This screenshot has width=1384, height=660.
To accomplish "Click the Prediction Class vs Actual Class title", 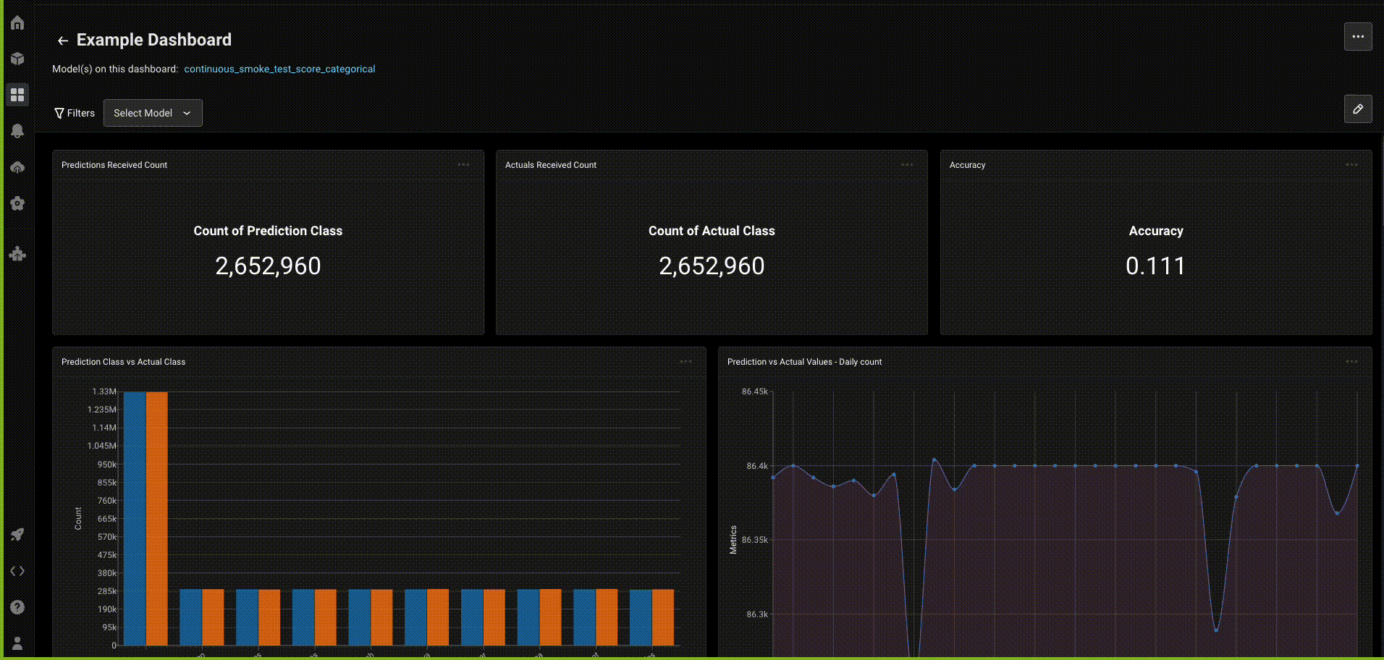I will pos(123,362).
